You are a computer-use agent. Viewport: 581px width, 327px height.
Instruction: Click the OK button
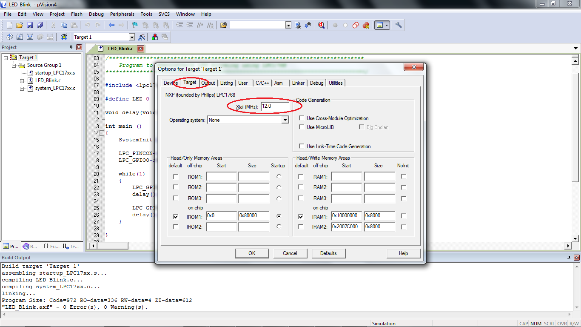[252, 253]
